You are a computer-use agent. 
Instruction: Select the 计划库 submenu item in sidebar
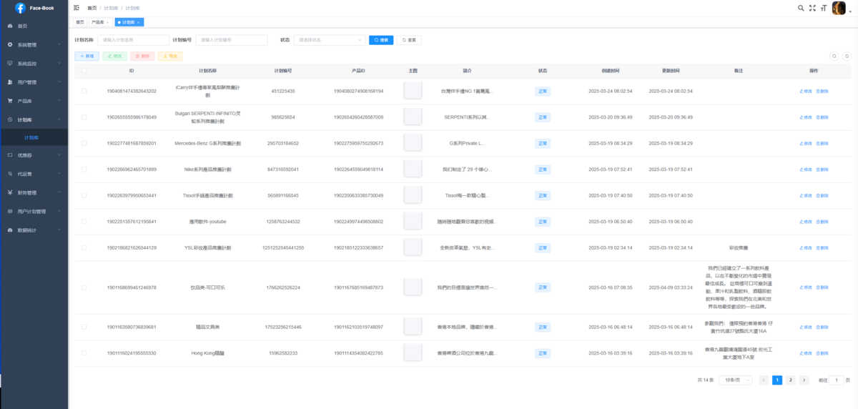[34, 137]
